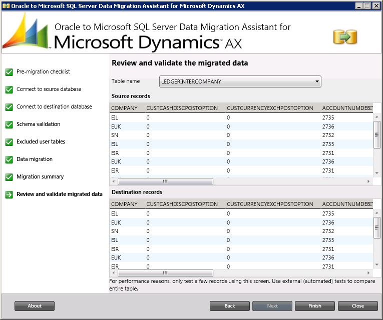The height and width of the screenshot is (320, 383).
Task: Click the Back button
Action: click(x=230, y=306)
